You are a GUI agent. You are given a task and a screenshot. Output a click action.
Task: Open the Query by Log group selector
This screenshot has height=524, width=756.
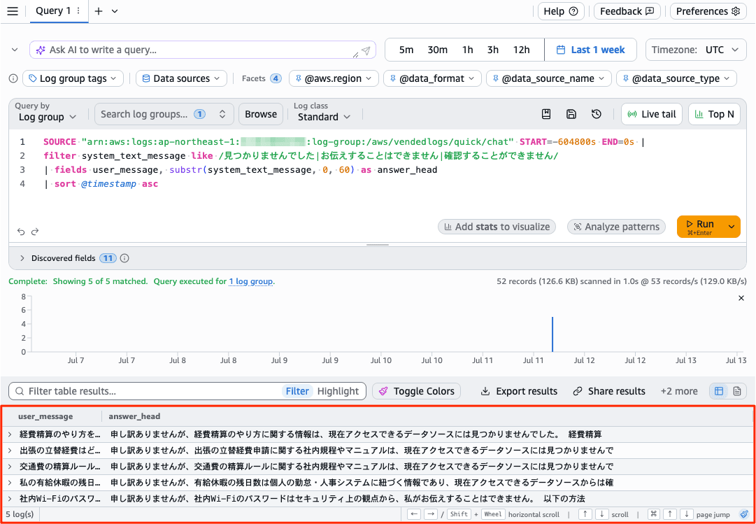pyautogui.click(x=48, y=117)
